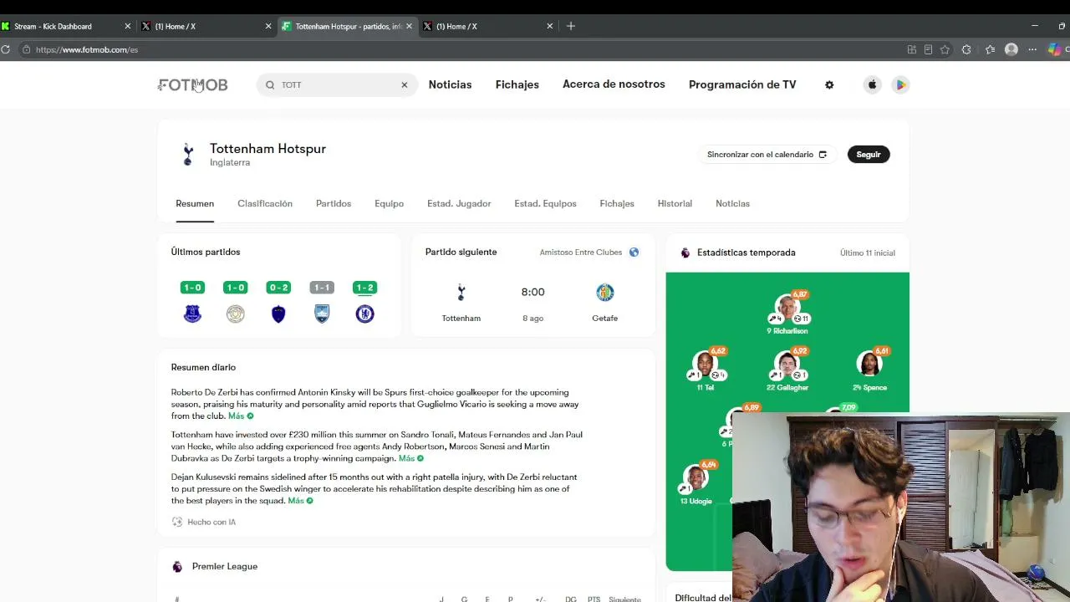Open the browser favorites list icon
The image size is (1070, 602).
[990, 50]
